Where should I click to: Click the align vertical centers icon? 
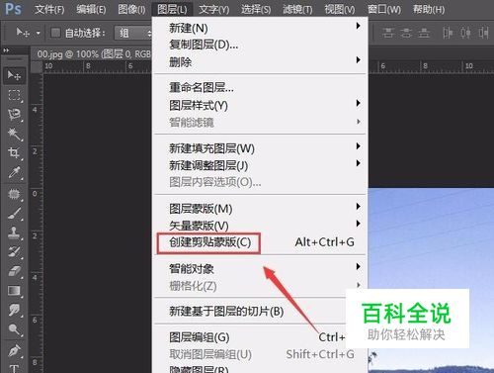pyautogui.click(x=406, y=33)
